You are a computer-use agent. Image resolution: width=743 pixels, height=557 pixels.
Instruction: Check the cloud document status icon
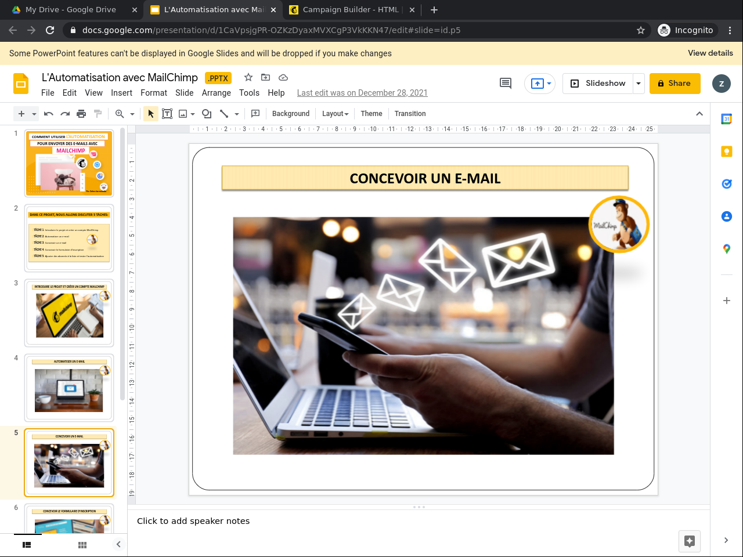pos(283,77)
